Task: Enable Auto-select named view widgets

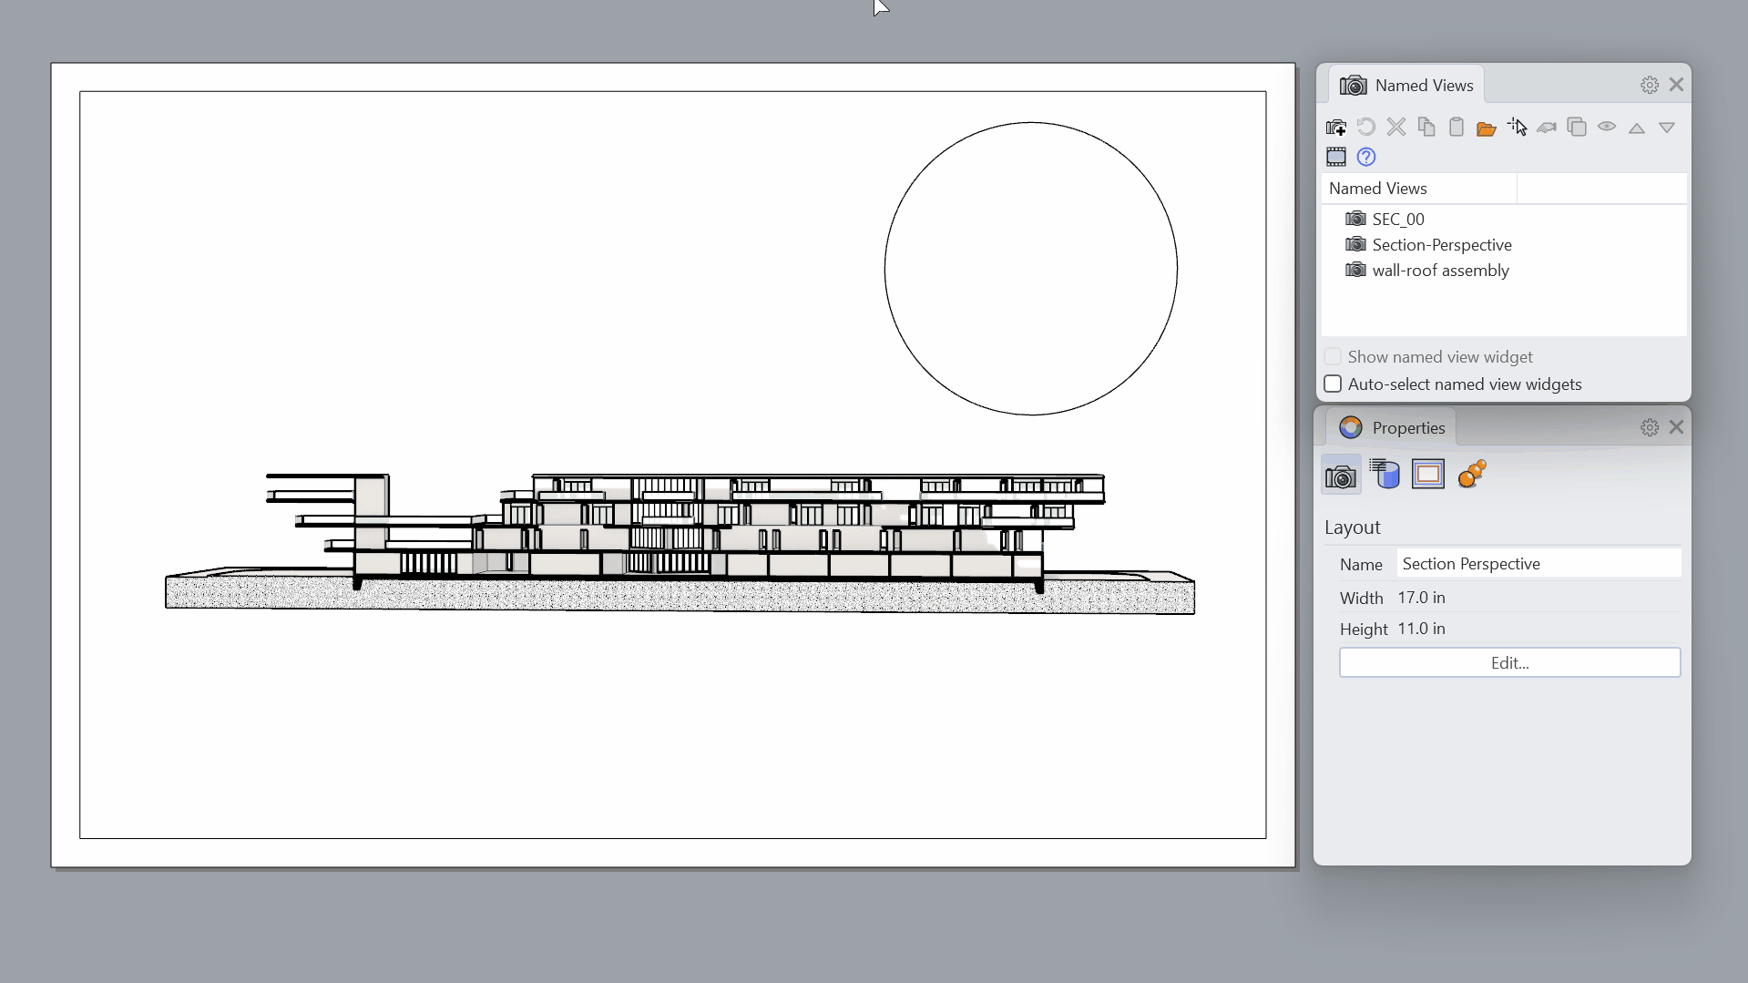Action: (x=1333, y=384)
